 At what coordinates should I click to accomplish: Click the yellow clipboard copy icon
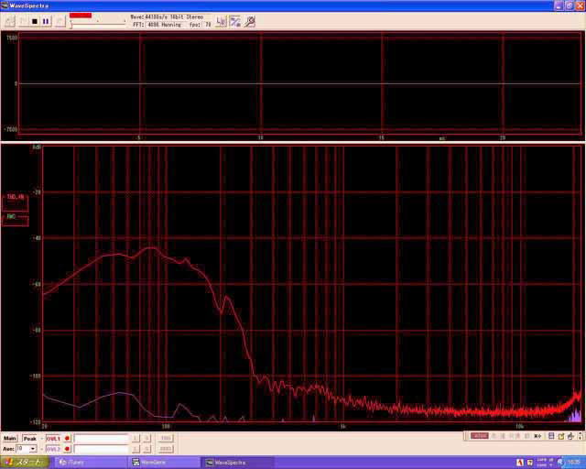(x=561, y=436)
